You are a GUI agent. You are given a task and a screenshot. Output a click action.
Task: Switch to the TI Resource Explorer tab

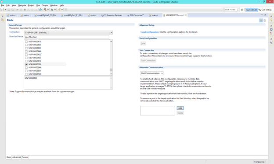coord(112,15)
